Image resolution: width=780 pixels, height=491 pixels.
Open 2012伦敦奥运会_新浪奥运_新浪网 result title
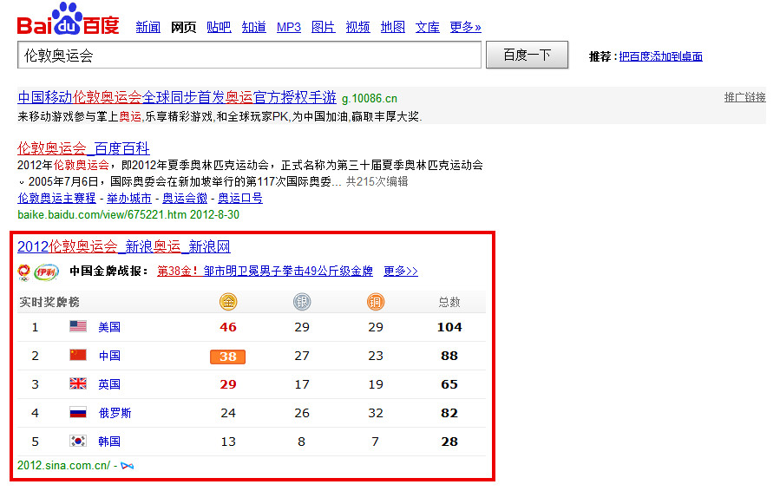(x=124, y=246)
